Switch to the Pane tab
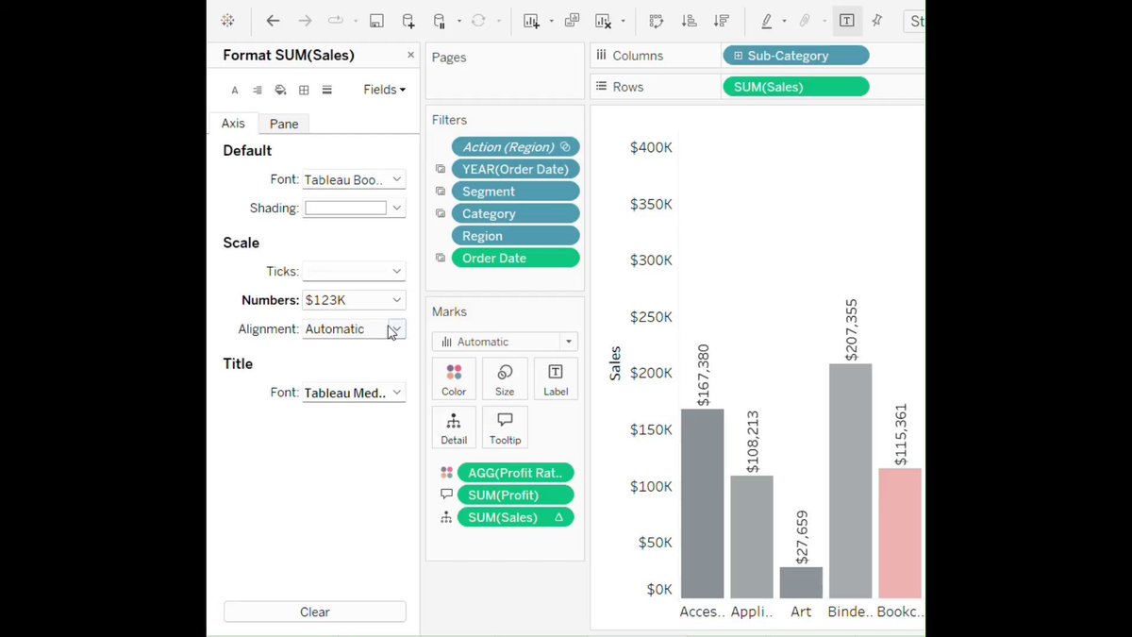The height and width of the screenshot is (637, 1132). (x=284, y=124)
